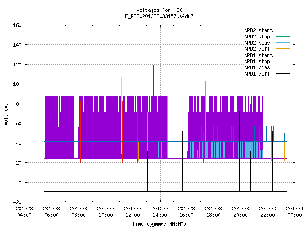Click x-axis tick 201223 14:00
The image size is (304, 228).
coord(160,212)
